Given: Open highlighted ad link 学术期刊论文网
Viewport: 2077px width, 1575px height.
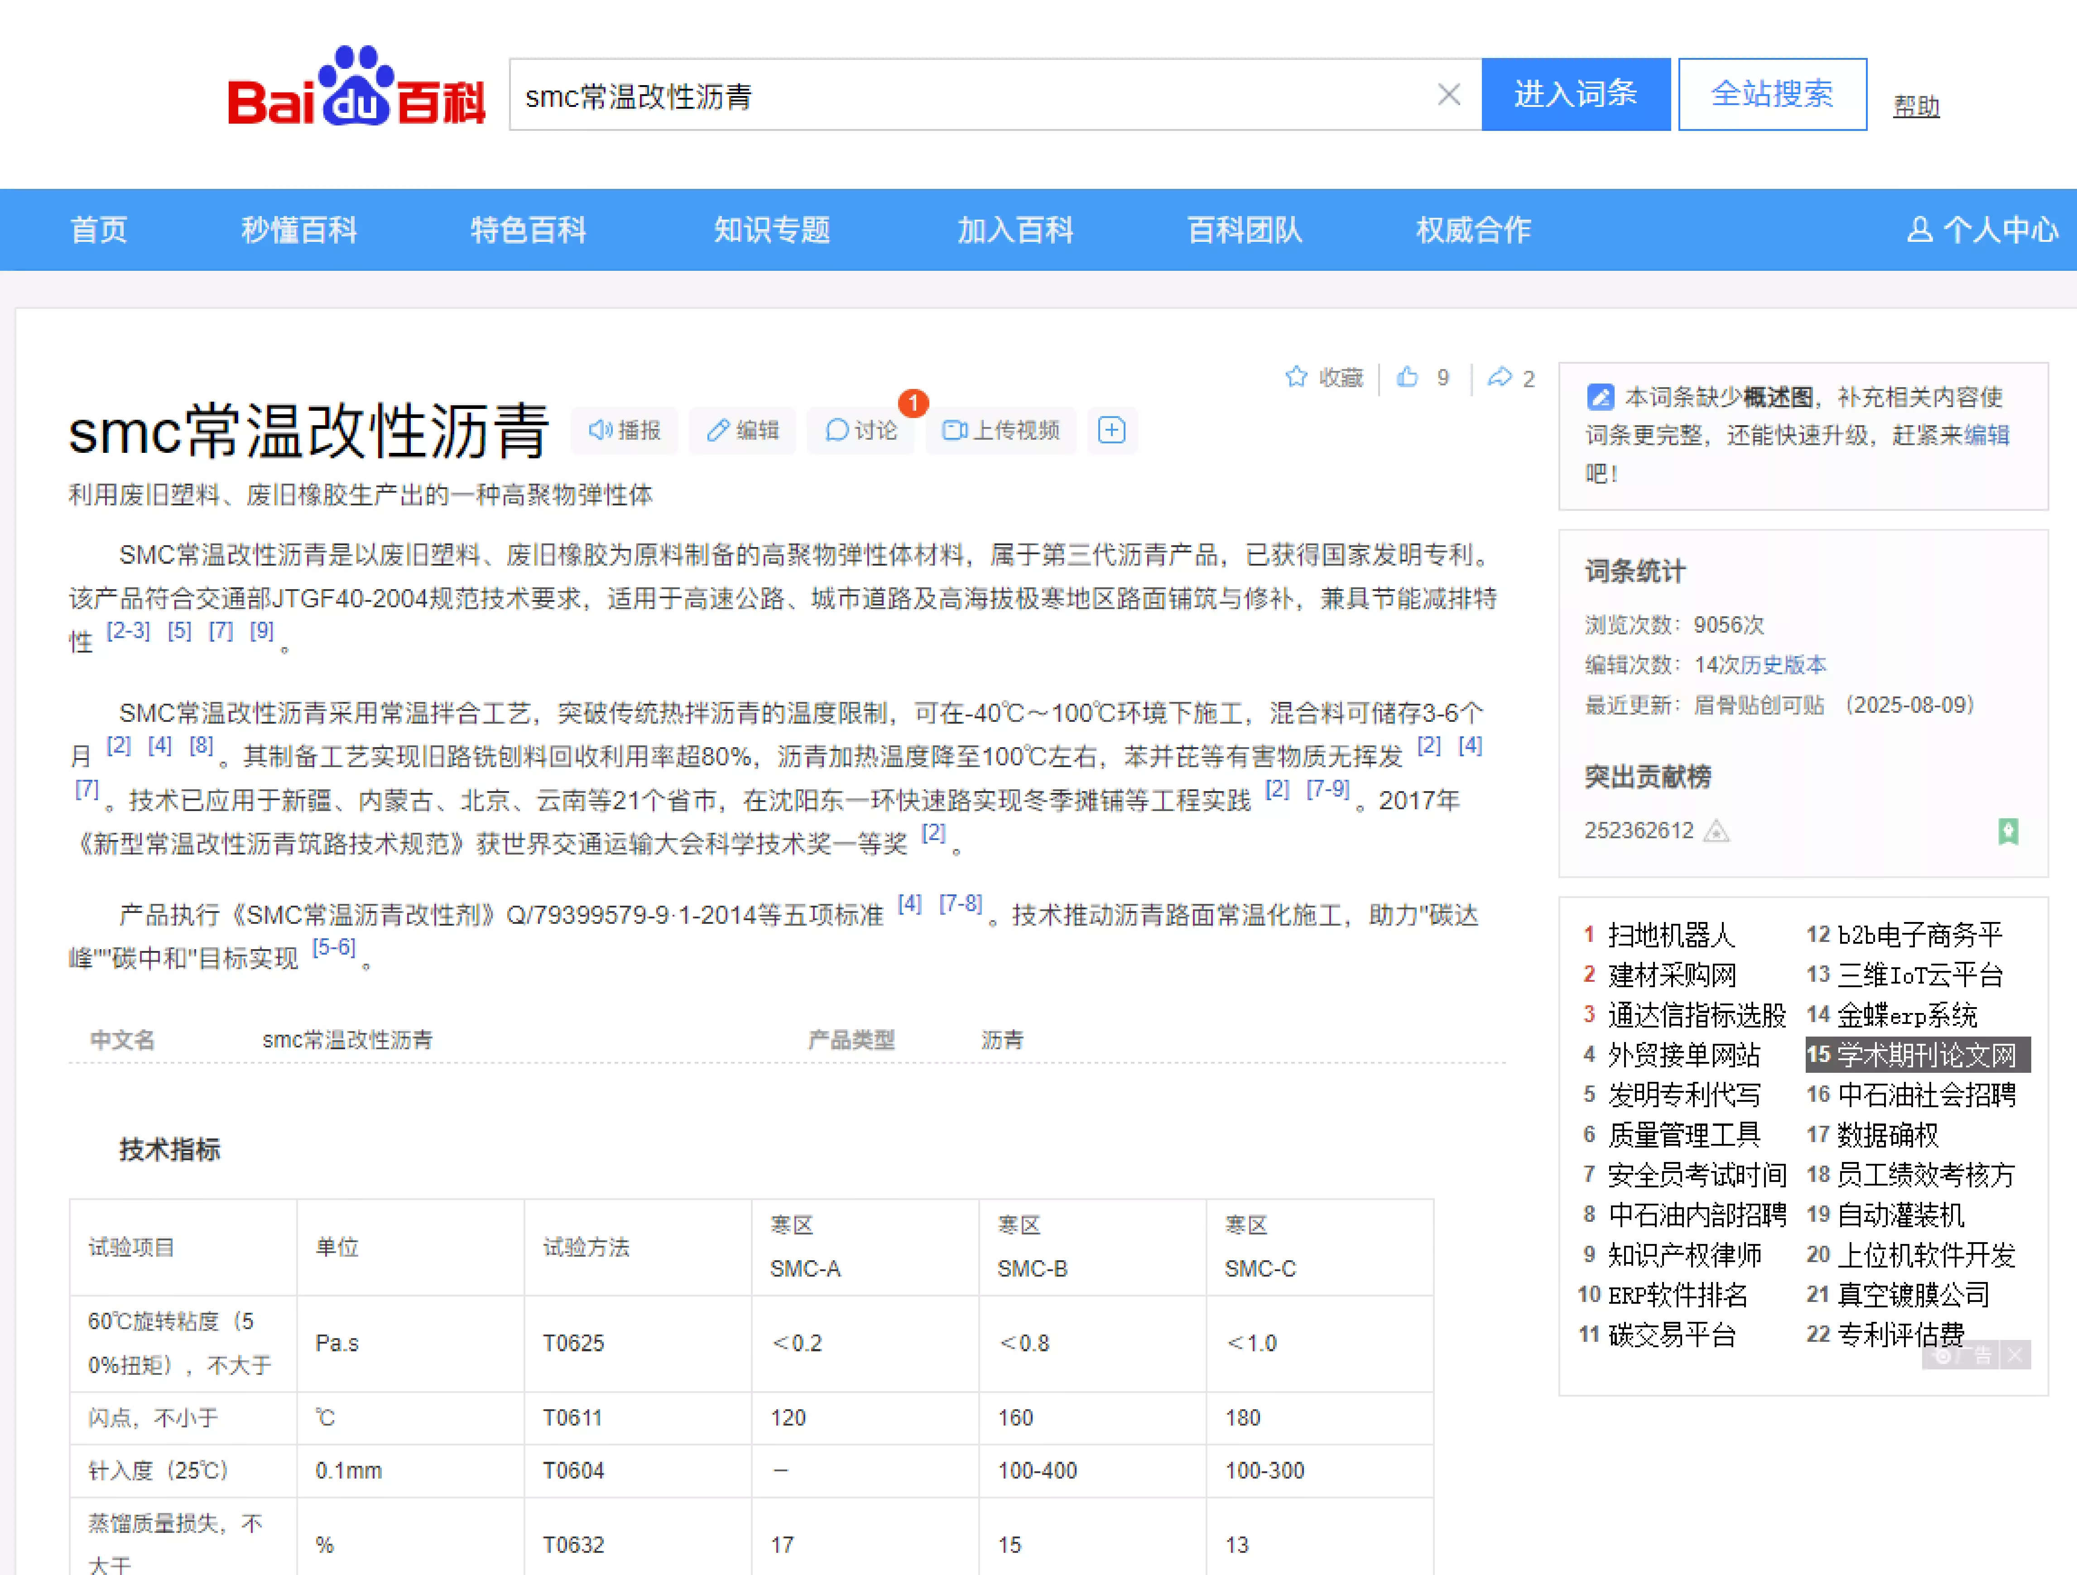Looking at the screenshot, I should tap(1926, 1055).
